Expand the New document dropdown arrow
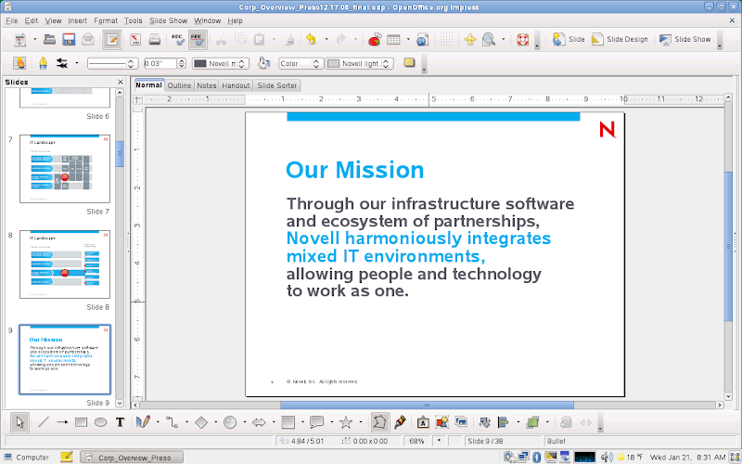Image resolution: width=742 pixels, height=464 pixels. pyautogui.click(x=34, y=40)
